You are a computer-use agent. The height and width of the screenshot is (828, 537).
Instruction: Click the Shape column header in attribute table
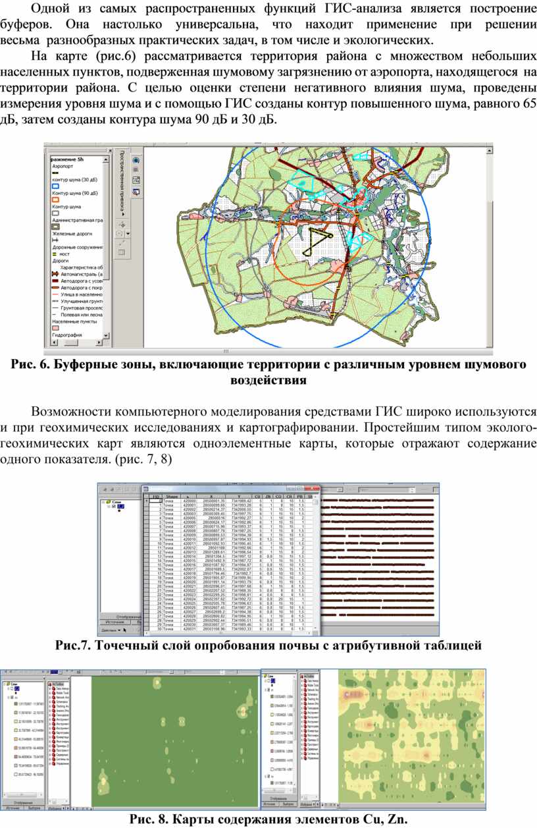[171, 496]
